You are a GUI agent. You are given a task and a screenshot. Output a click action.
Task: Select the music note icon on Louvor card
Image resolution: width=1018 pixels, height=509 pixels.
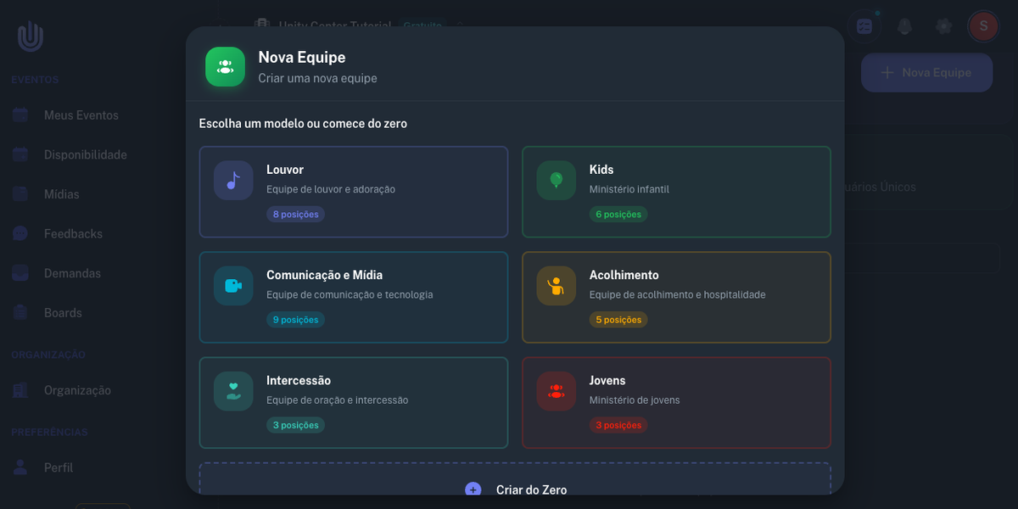[232, 180]
